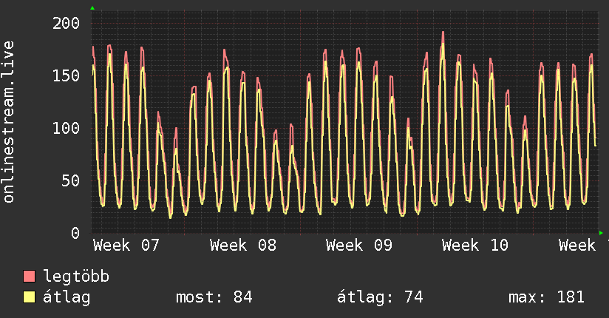Select the Week 10 axis label
The width and height of the screenshot is (609, 318).
pos(475,246)
